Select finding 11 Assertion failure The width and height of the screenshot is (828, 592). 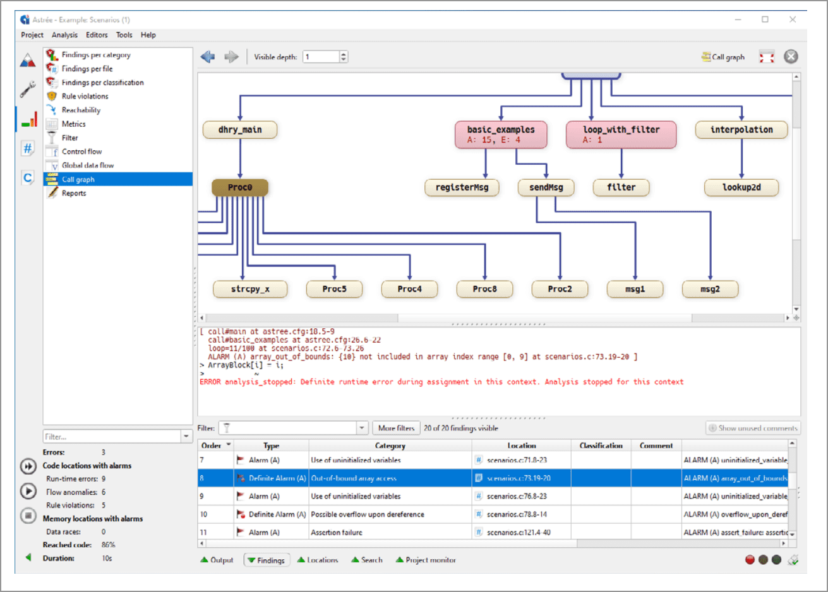[x=493, y=532]
